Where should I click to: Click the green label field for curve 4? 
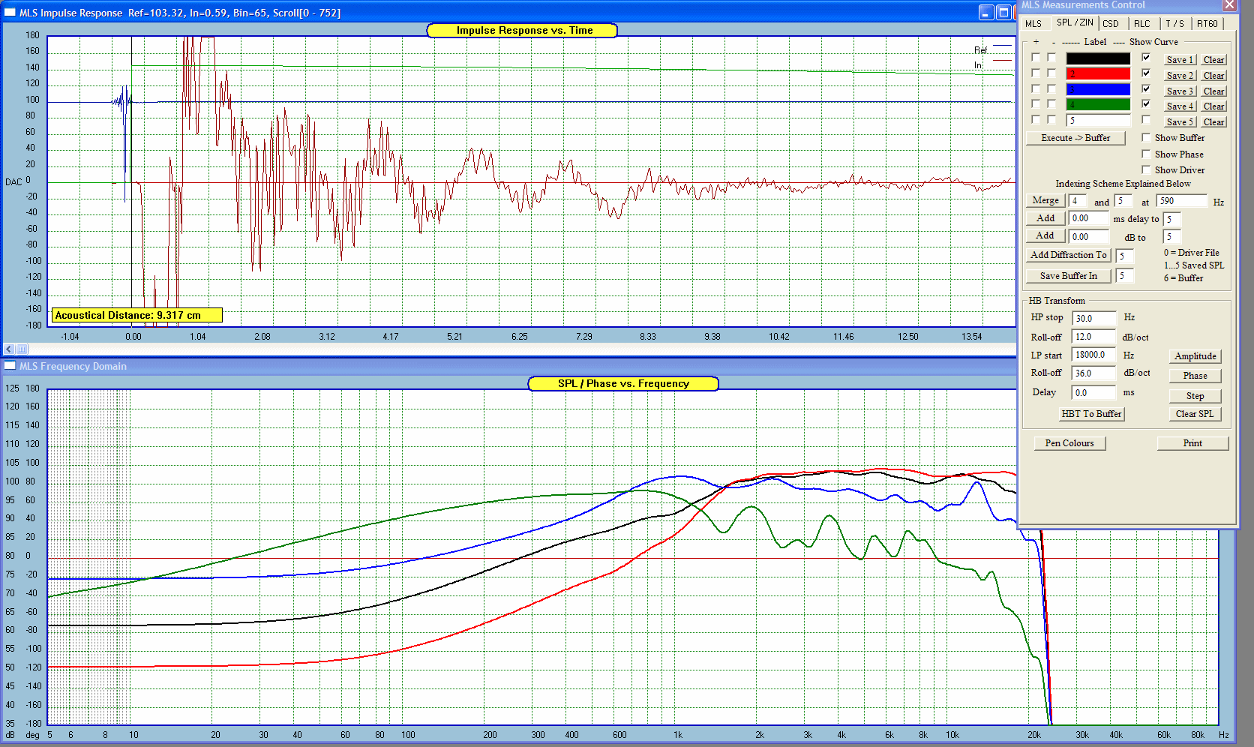point(1098,105)
